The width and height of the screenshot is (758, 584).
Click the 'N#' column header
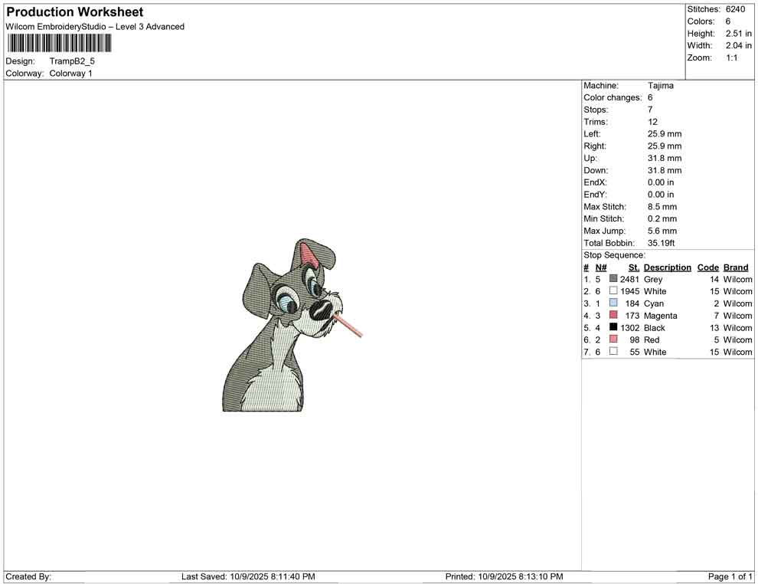(x=601, y=267)
